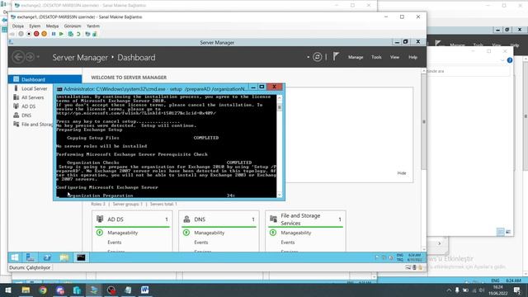
Task: Click the black dot Start toolbar icon
Action: pyautogui.click(x=29, y=34)
